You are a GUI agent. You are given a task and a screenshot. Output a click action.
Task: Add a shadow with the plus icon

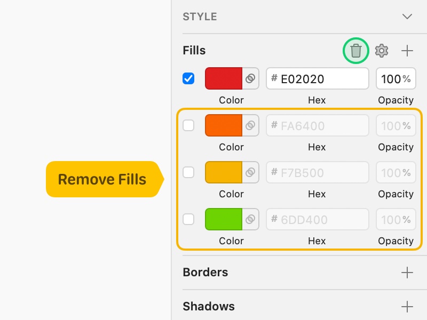[407, 307]
